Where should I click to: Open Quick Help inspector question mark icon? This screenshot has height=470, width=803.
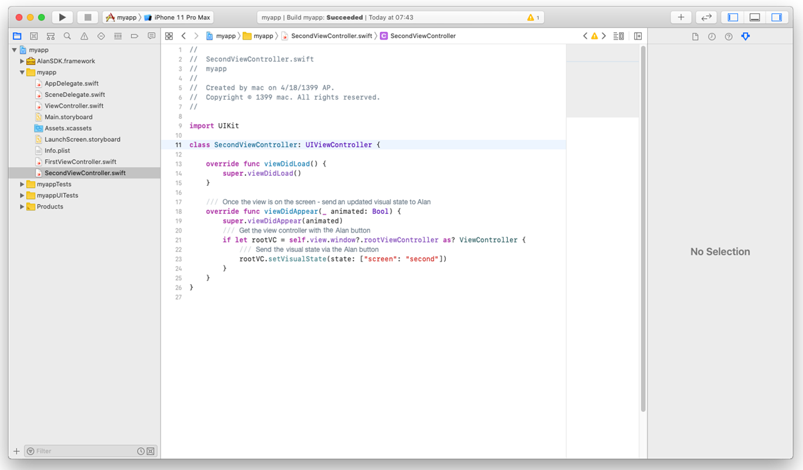click(728, 37)
